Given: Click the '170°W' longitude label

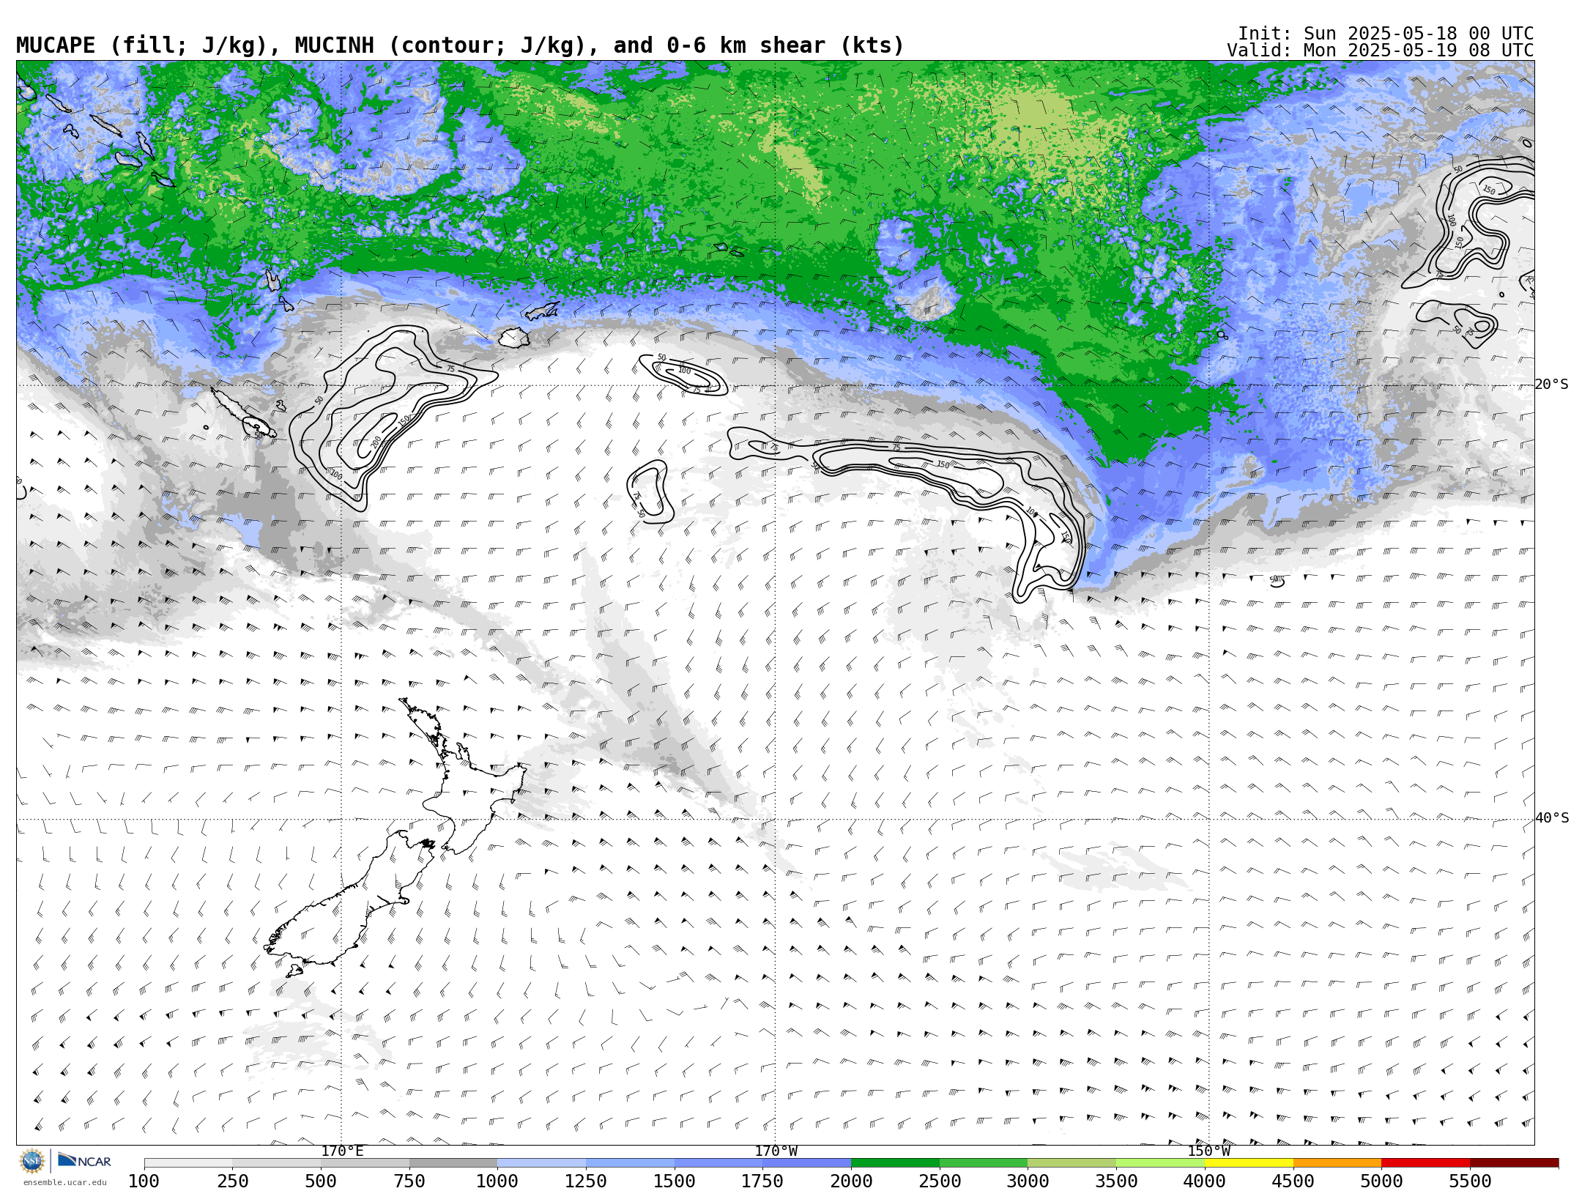Looking at the screenshot, I should click(776, 1151).
